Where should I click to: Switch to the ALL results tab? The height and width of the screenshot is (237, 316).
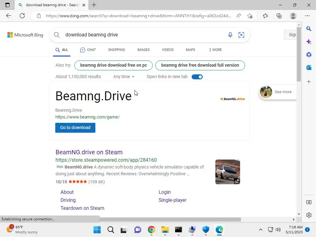pyautogui.click(x=62, y=50)
